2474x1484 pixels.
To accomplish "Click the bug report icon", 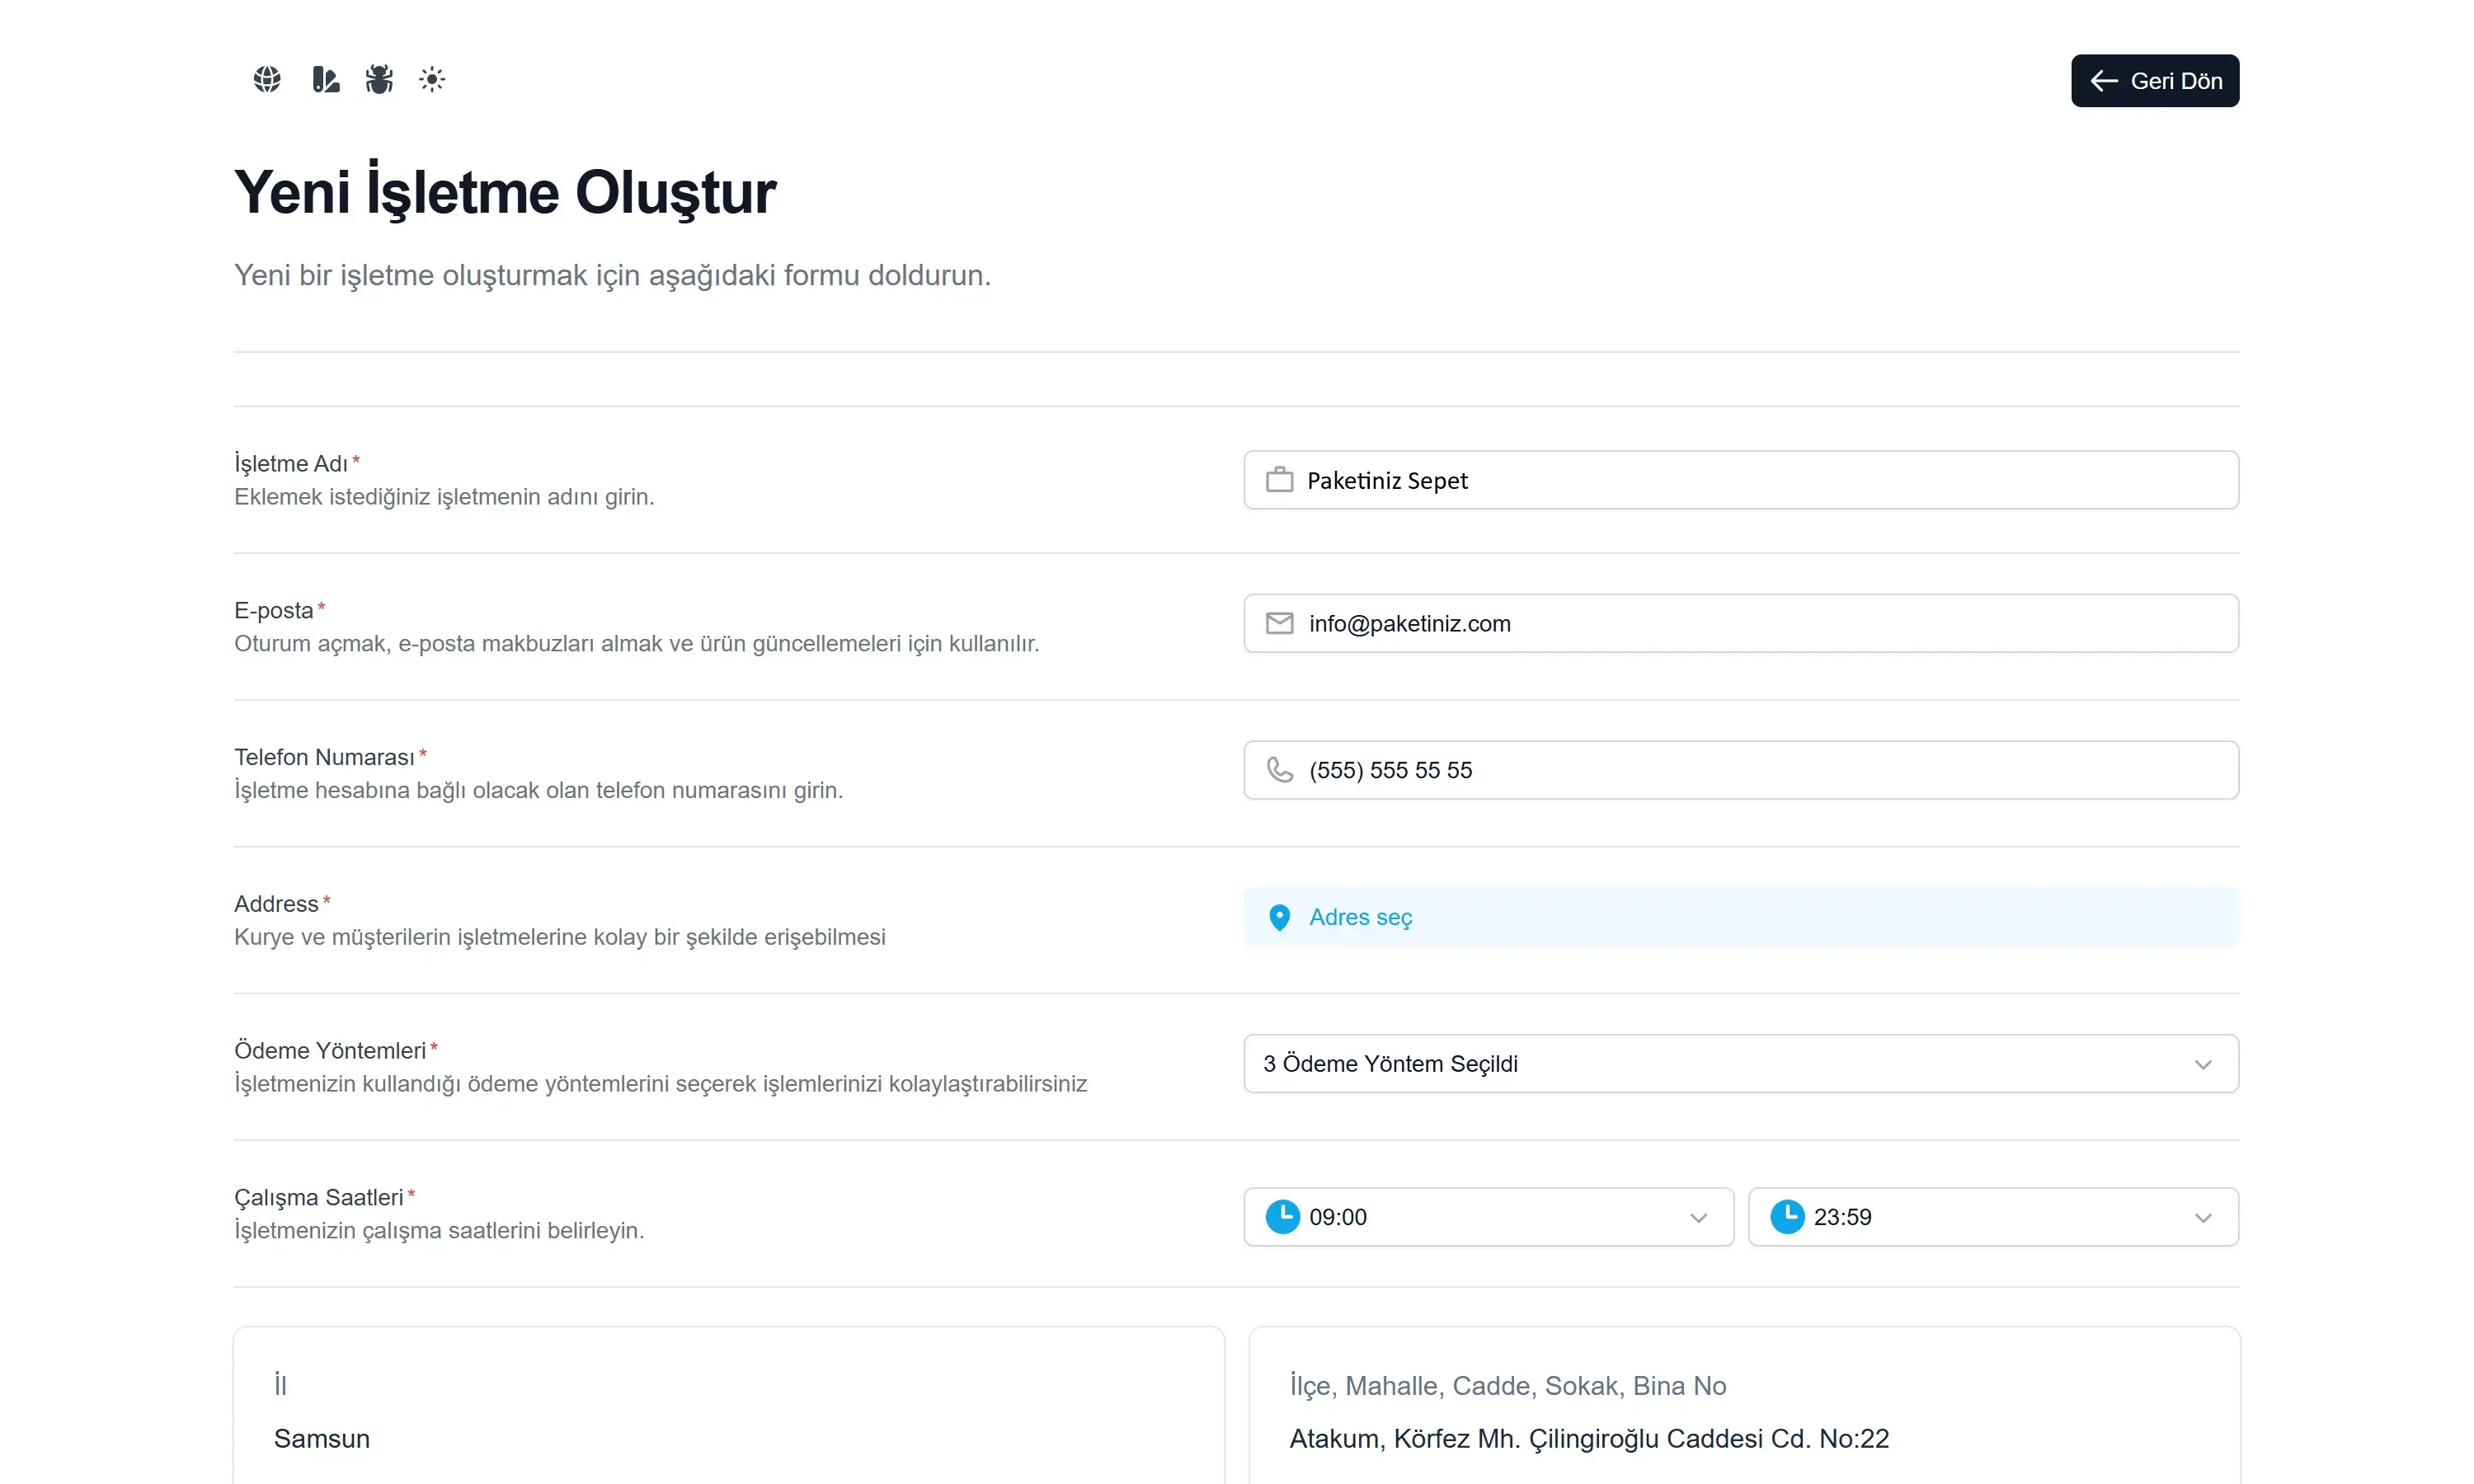I will tap(379, 79).
